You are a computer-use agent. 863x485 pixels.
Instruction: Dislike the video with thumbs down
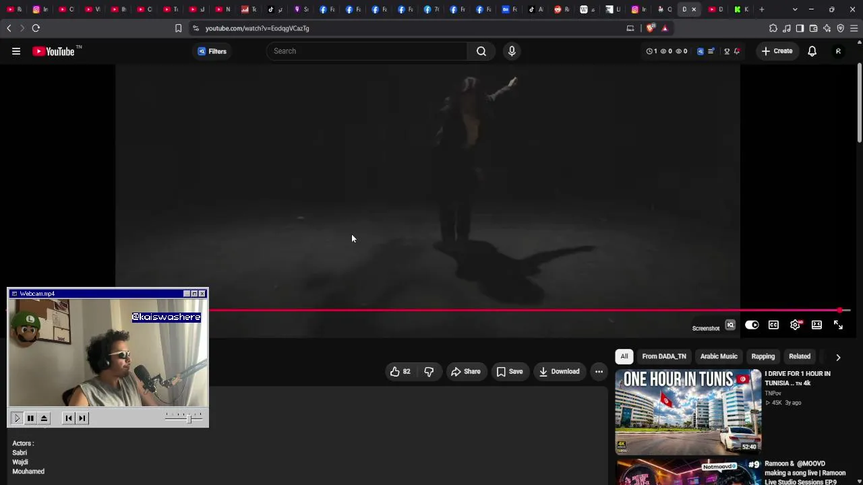429,372
